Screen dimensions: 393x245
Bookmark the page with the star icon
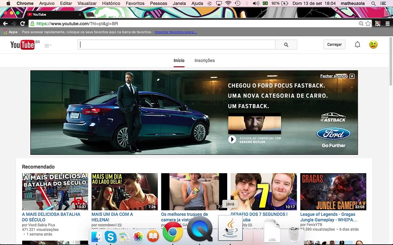(368, 23)
